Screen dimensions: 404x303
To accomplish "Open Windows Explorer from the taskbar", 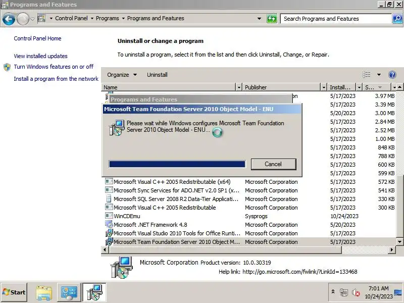I will pyautogui.click(x=44, y=293).
